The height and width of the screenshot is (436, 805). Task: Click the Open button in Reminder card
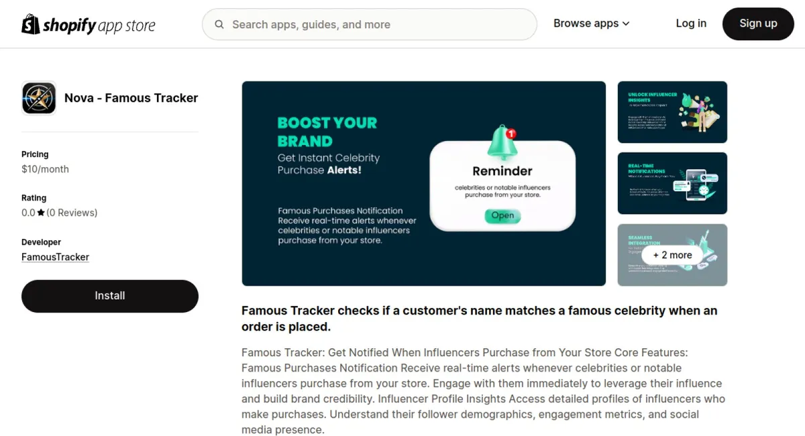(x=502, y=215)
